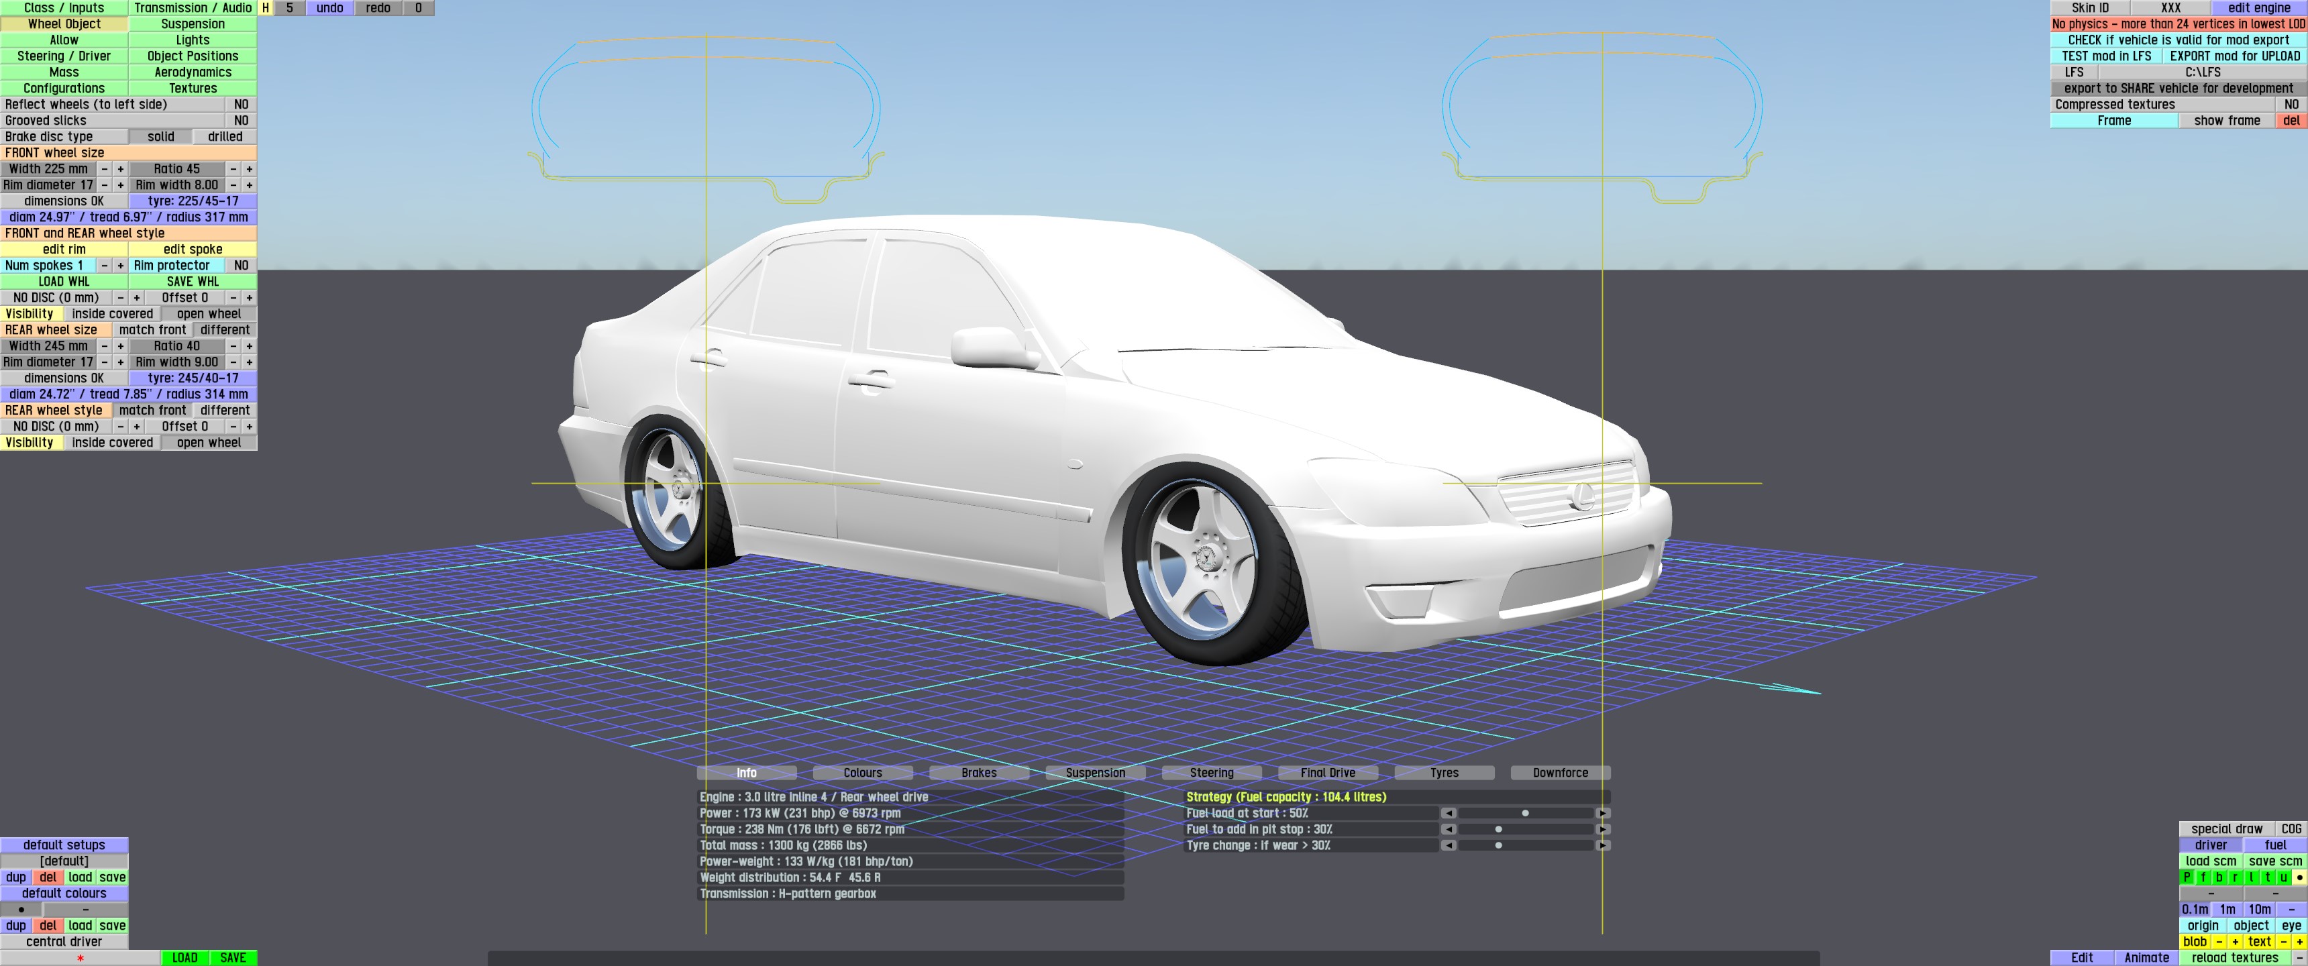Image resolution: width=2308 pixels, height=966 pixels.
Task: Adjust the Fuel load at start slider
Action: [1525, 813]
